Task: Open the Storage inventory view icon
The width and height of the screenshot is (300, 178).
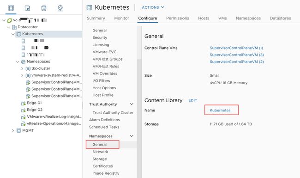Action: pos(44,8)
